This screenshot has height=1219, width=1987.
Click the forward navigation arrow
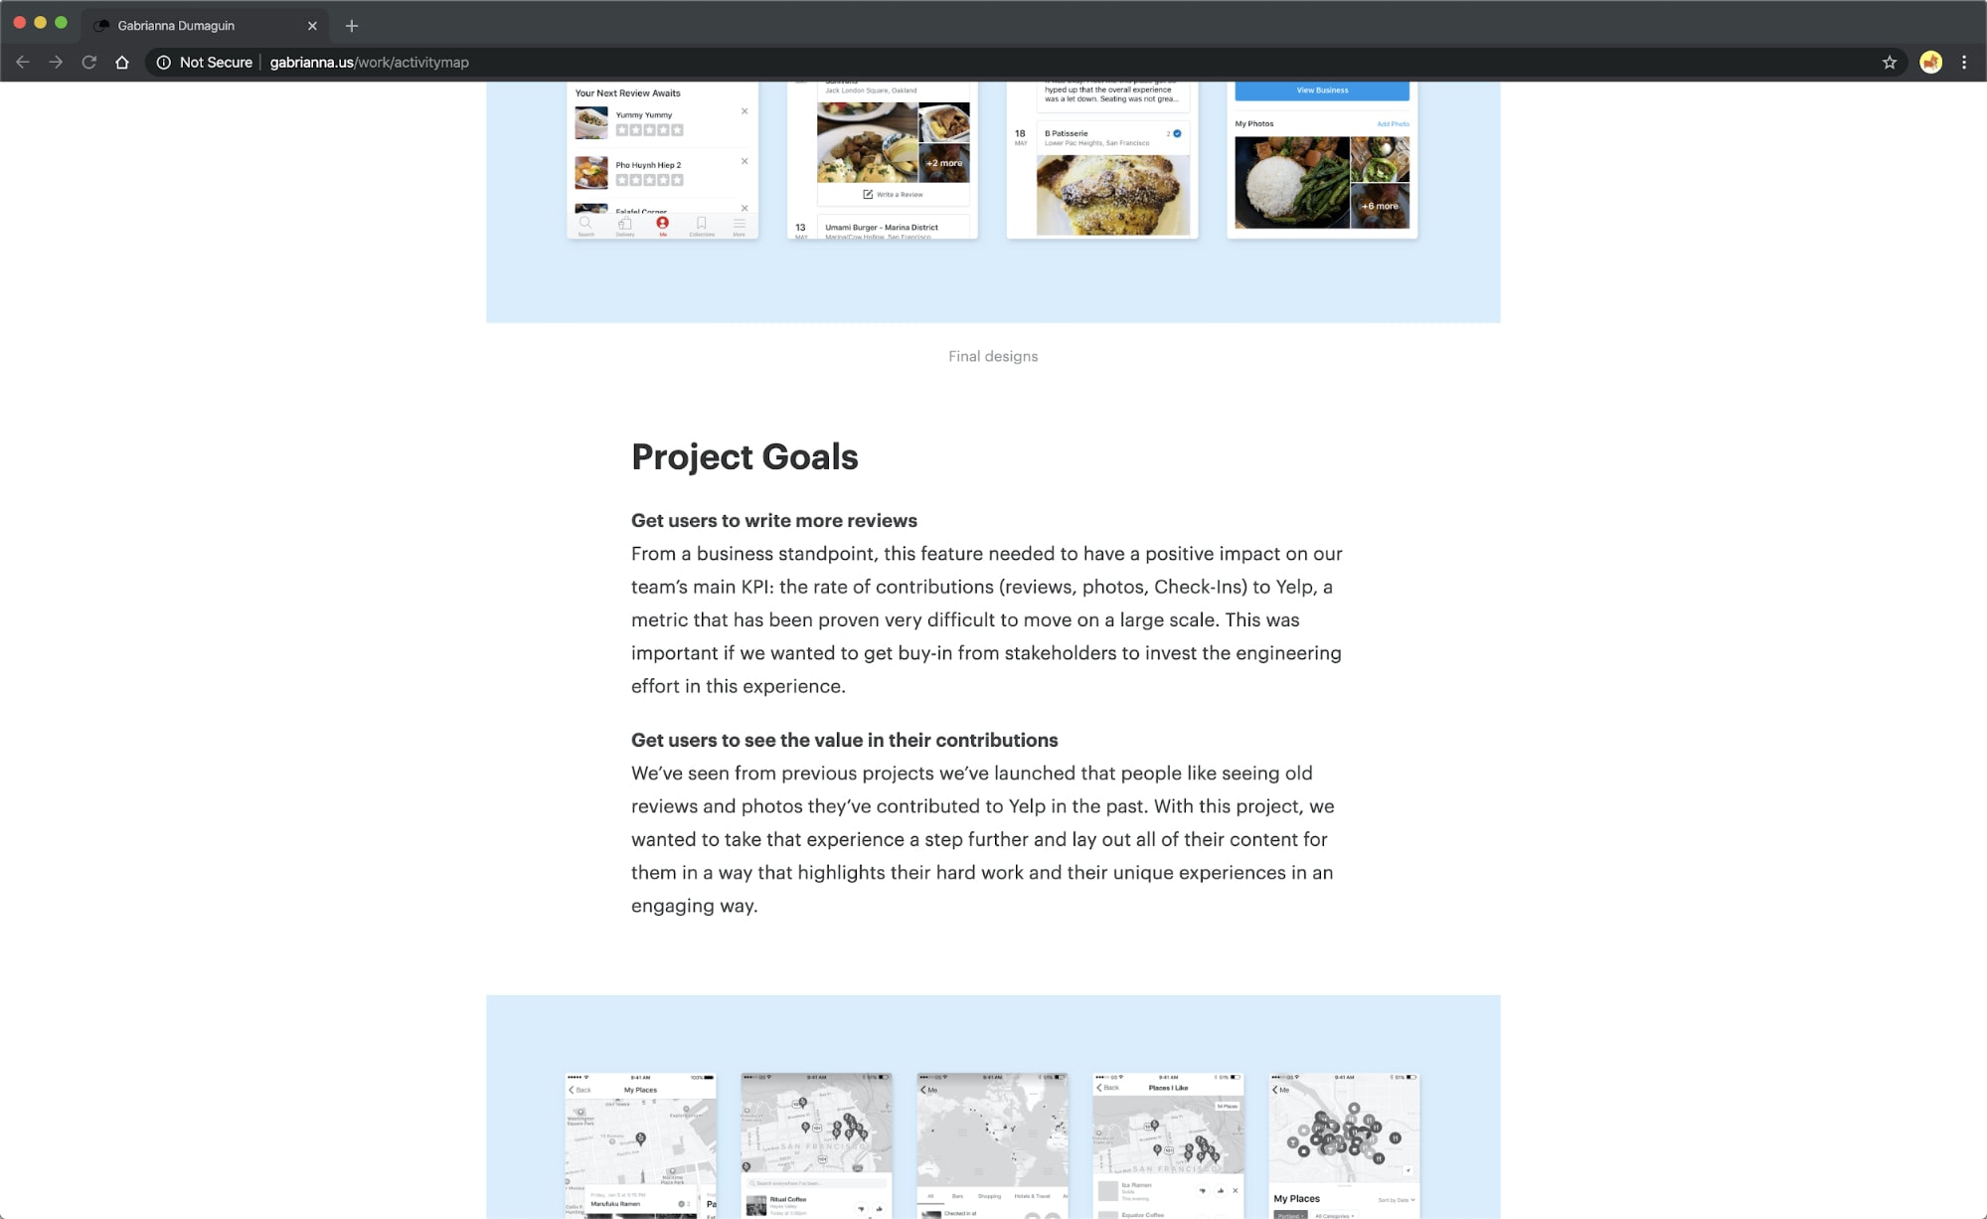click(54, 61)
